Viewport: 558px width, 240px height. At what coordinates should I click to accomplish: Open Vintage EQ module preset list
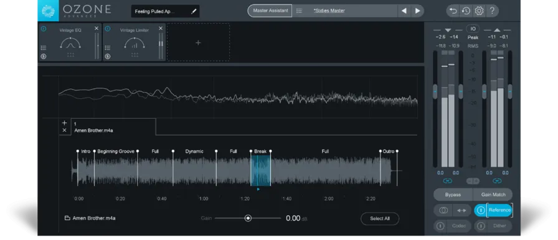tap(44, 48)
